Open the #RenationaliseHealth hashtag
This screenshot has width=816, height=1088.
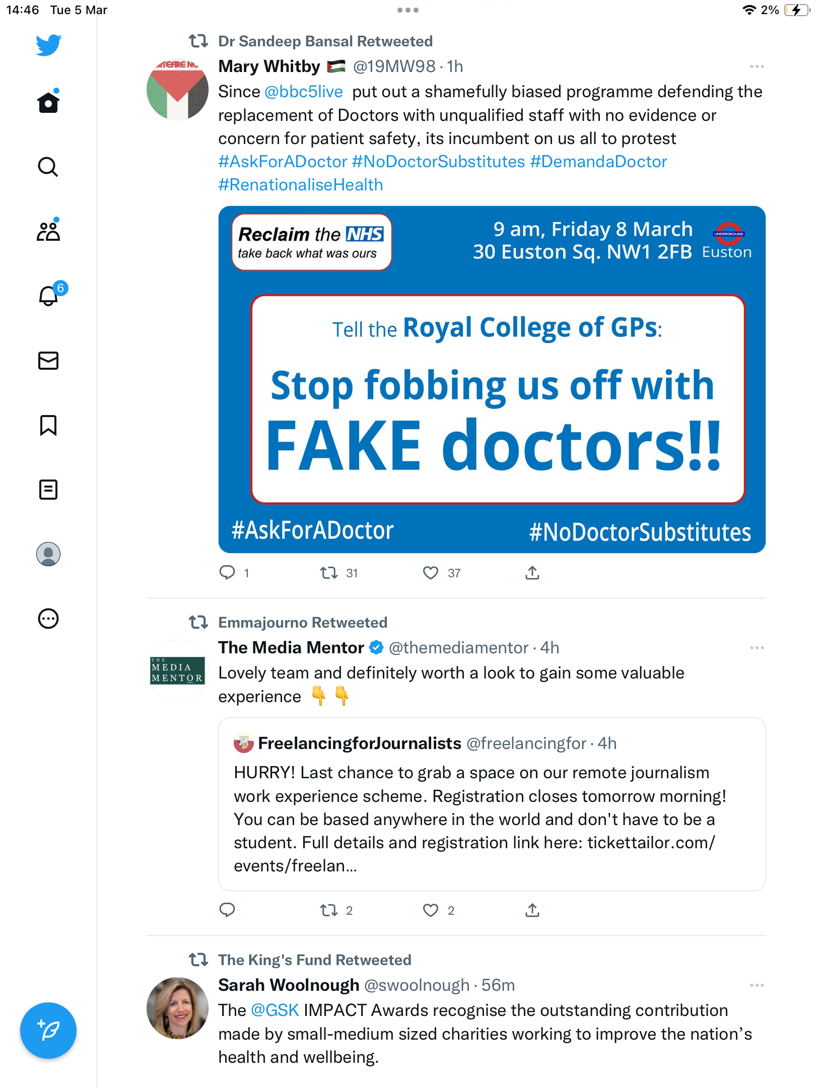click(x=301, y=185)
